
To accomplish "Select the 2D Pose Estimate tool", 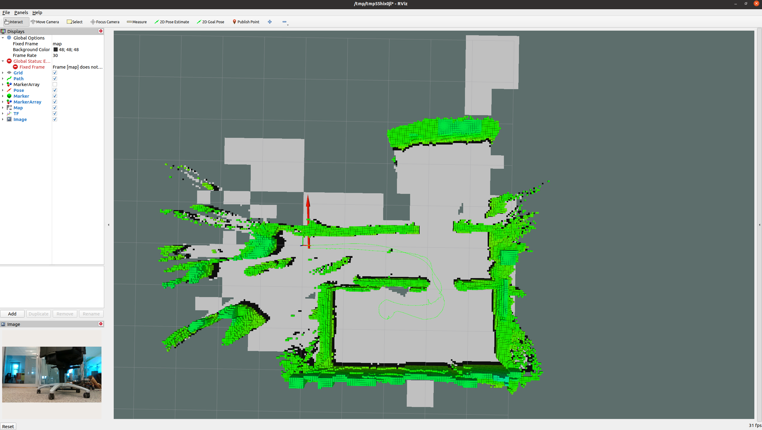I will click(172, 22).
